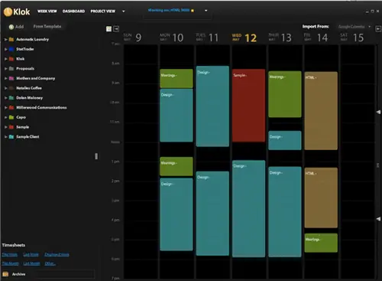The height and width of the screenshot is (281, 382).
Task: Open the Other... timesheet link
Action: pyautogui.click(x=50, y=263)
